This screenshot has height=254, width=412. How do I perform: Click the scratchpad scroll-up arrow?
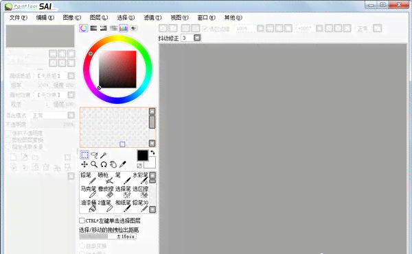click(152, 112)
